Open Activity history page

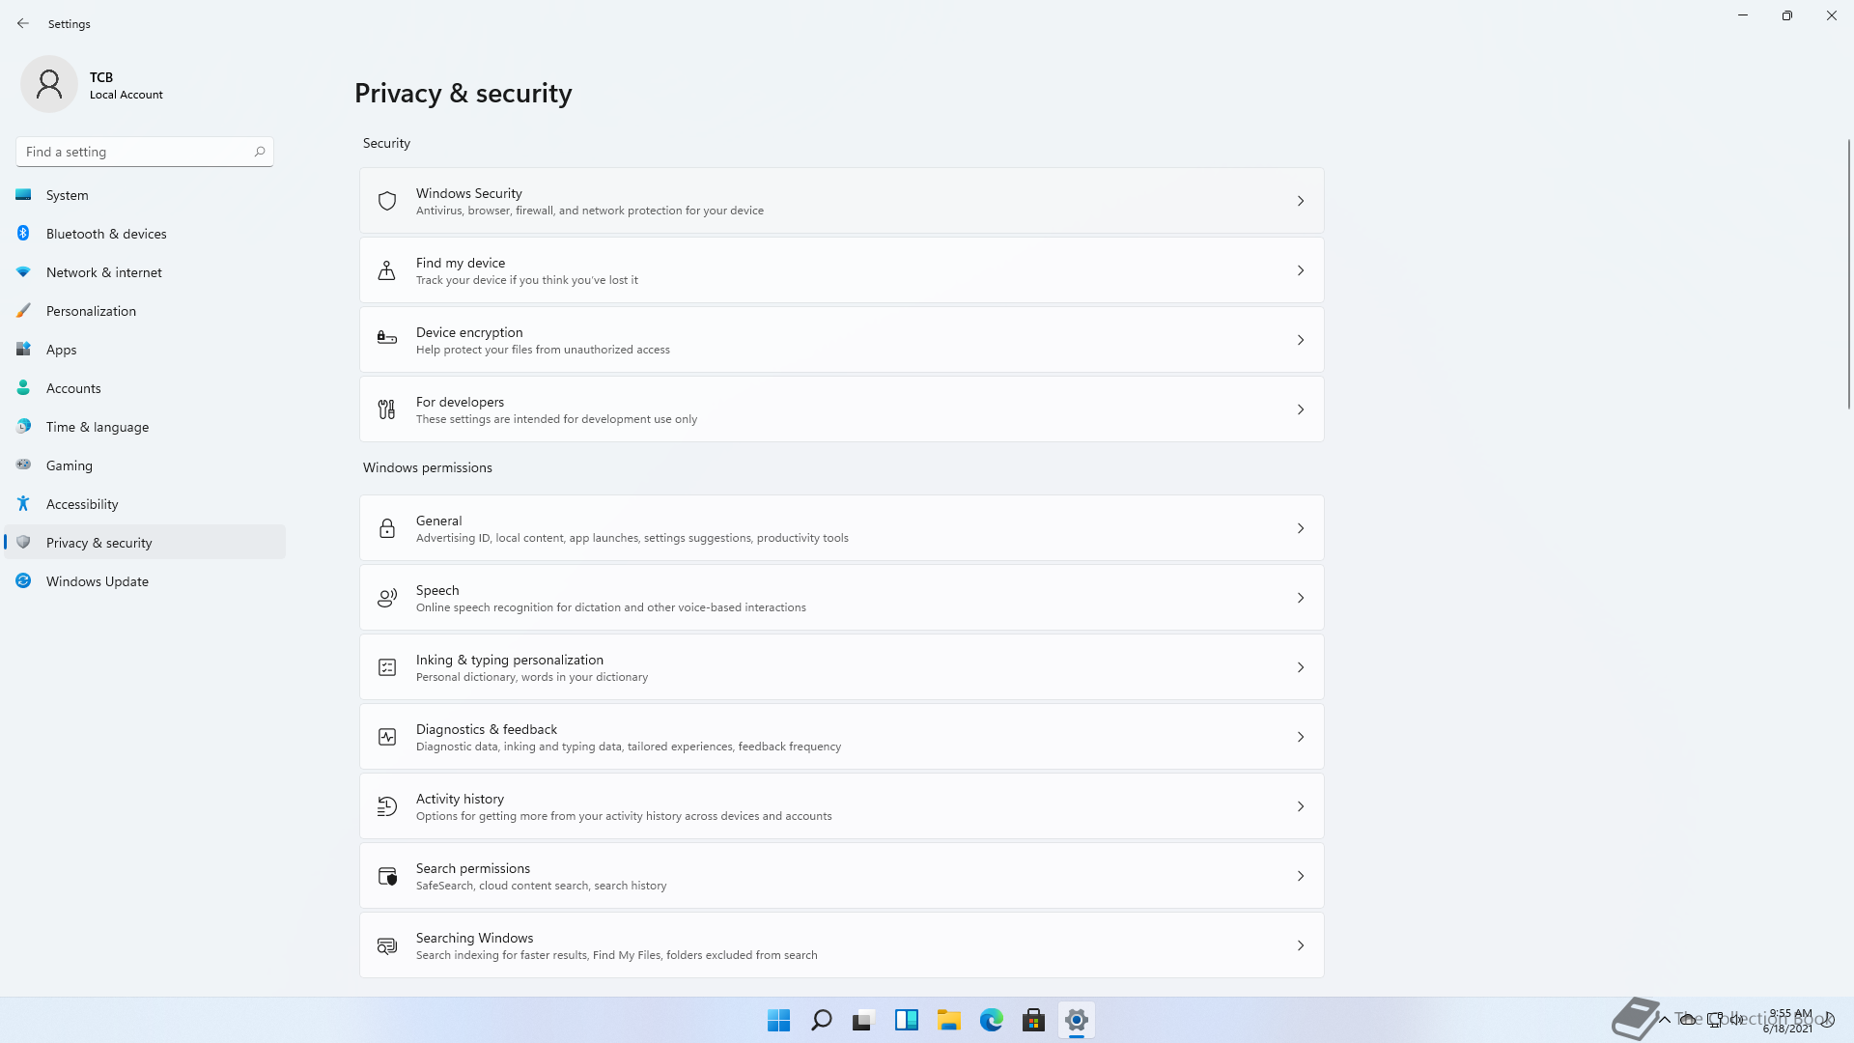pos(841,806)
